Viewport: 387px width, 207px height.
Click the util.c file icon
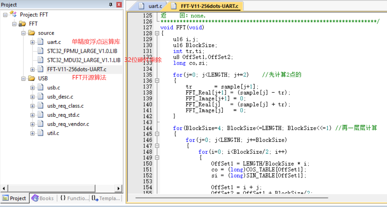[x=41, y=133]
